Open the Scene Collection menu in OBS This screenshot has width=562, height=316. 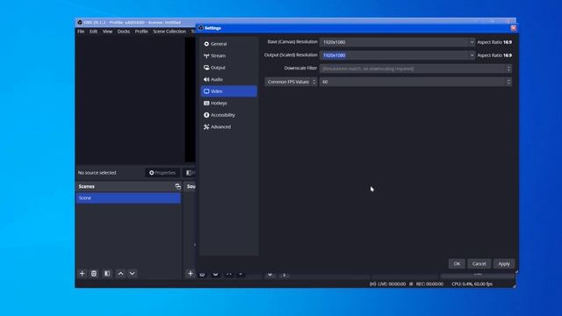point(169,32)
